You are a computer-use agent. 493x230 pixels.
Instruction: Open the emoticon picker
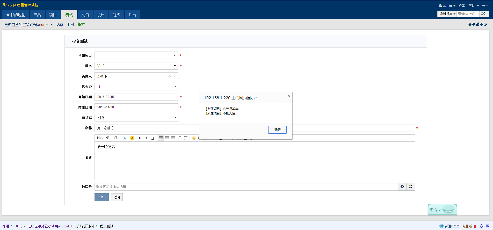tap(194, 138)
